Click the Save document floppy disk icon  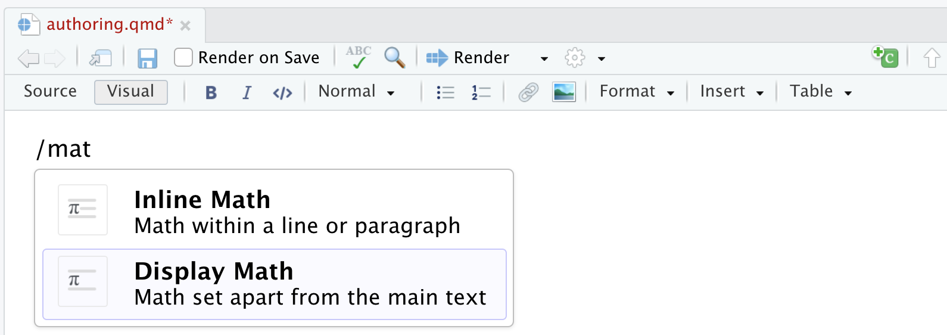coord(147,58)
